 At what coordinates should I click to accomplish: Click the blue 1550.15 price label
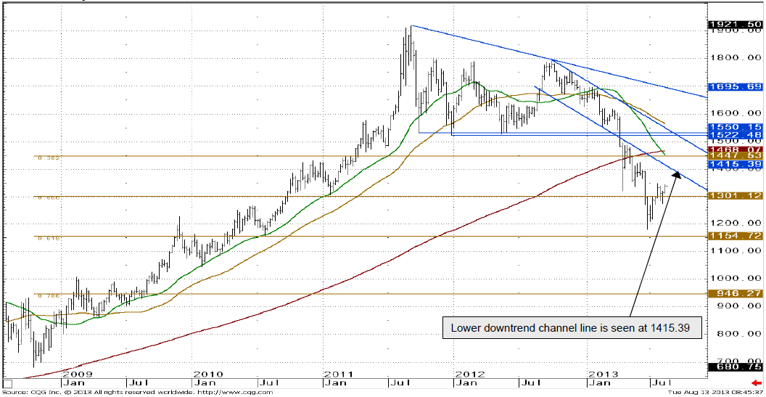(735, 126)
